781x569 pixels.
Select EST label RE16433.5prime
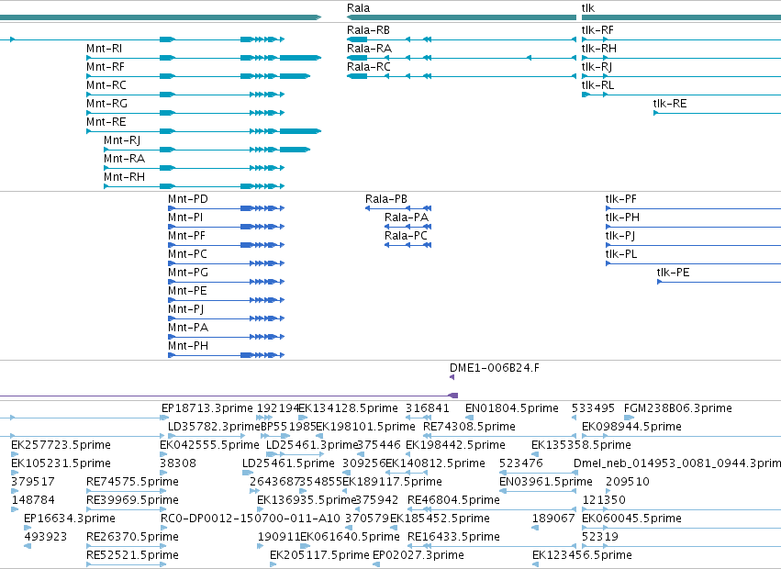pyautogui.click(x=453, y=537)
